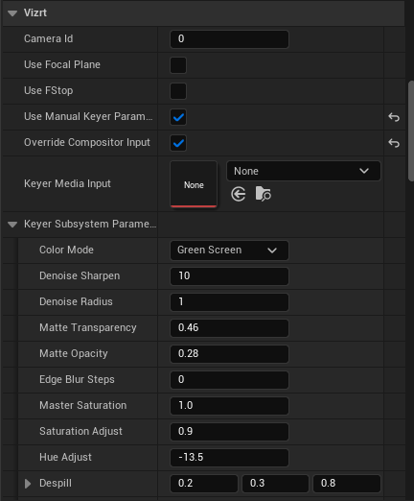Screen dimensions: 414x501
Task: Collapse the Vizrt section
Action: (x=12, y=13)
